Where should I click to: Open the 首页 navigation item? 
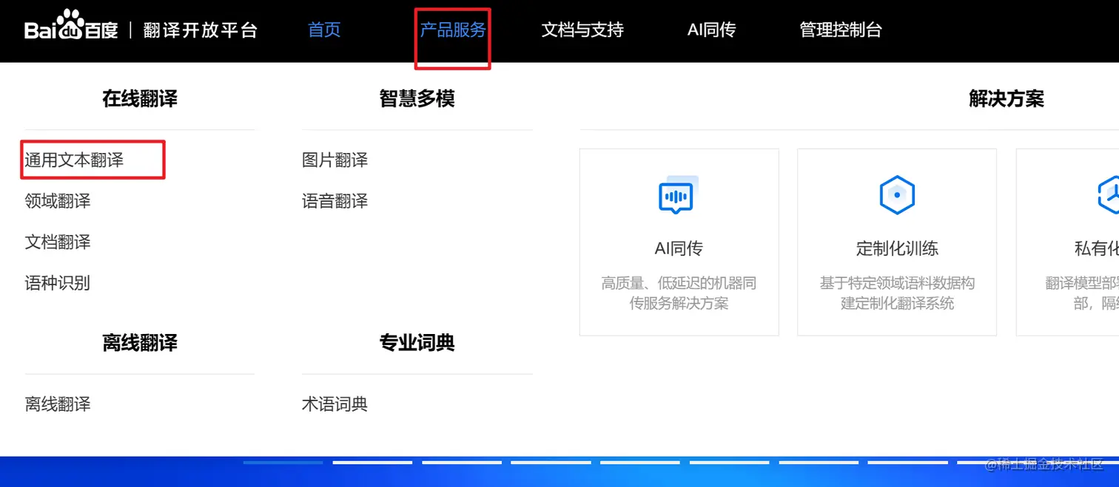tap(323, 30)
